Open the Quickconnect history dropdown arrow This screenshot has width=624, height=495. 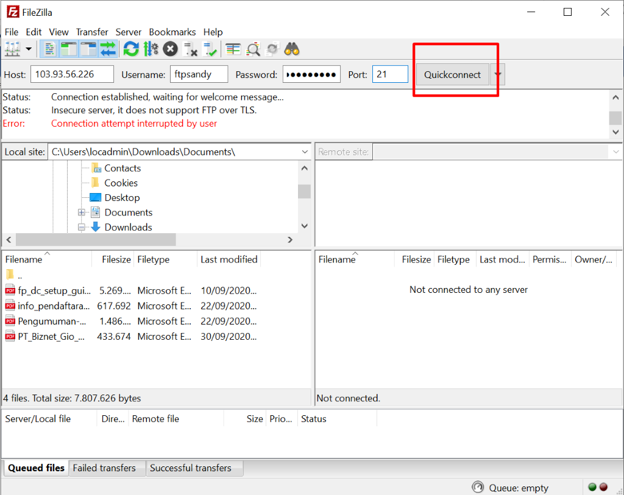[497, 74]
